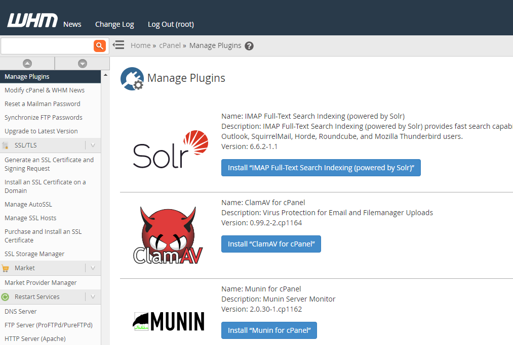Click the Solr logo image
Viewport: 513px width, 345px height.
tap(171, 149)
